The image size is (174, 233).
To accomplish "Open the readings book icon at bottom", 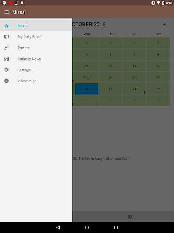I will coord(131,217).
